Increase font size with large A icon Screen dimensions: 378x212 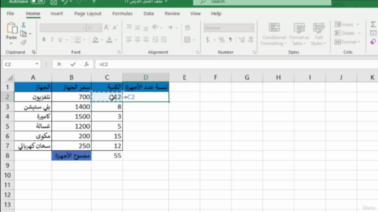coord(106,28)
